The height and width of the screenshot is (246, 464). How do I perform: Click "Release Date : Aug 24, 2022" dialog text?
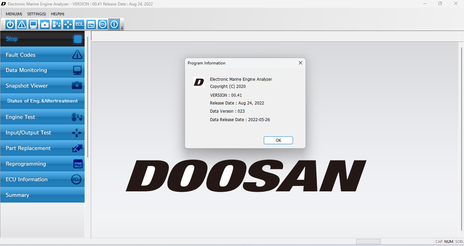(x=237, y=103)
